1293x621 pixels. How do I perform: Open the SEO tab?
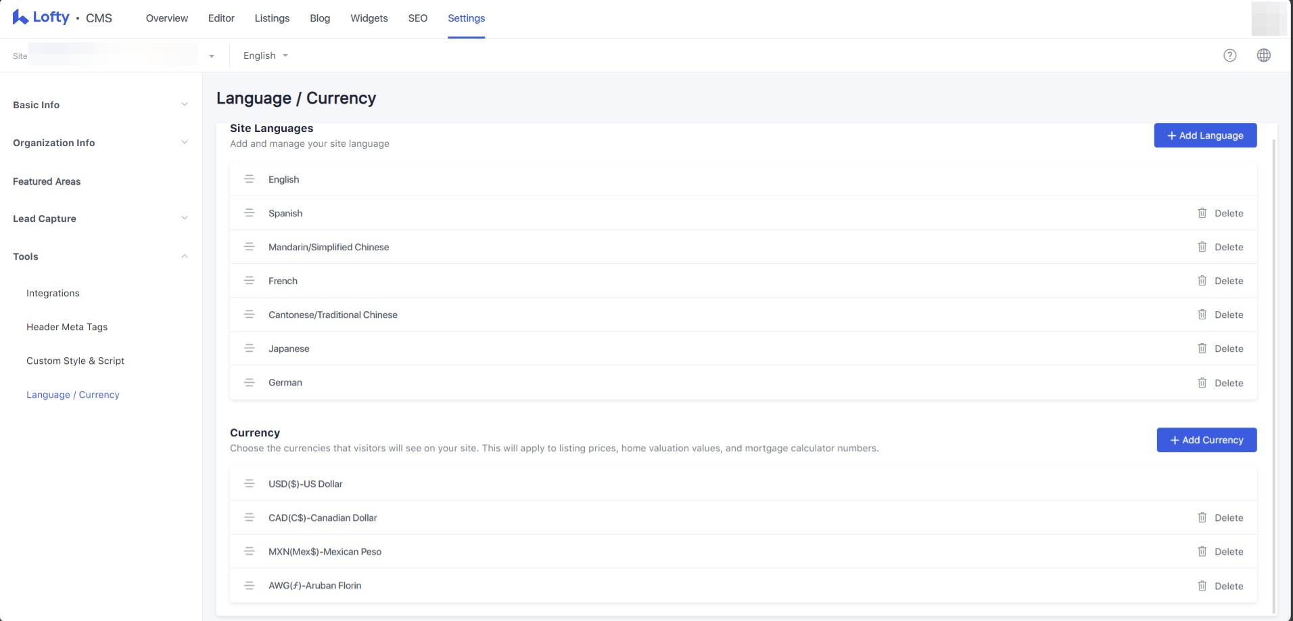(417, 18)
